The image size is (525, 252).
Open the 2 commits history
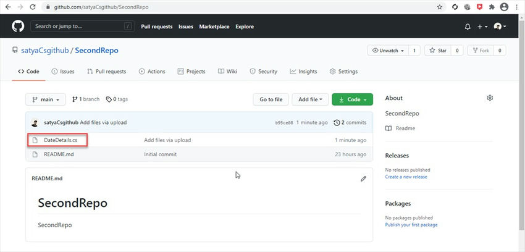coord(350,122)
